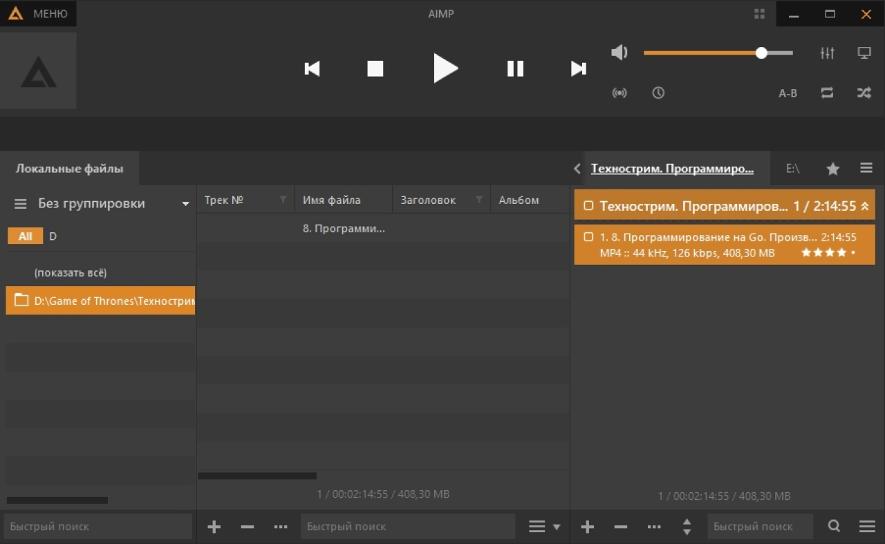
Task: Click the playlist search magnifier icon
Action: (x=835, y=526)
